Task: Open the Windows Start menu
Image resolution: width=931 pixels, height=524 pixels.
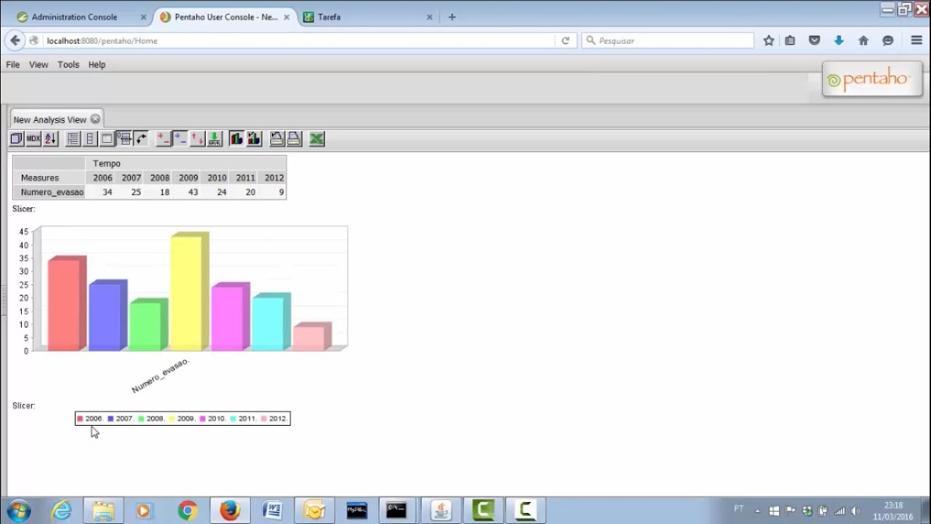Action: (17, 510)
